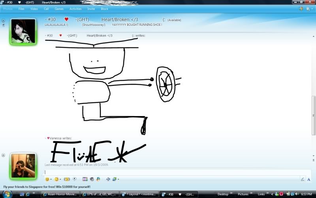Viewport: 316px width, 198px height.
Task: Expand the emoticon dropdown arrow
Action: [x=51, y=179]
